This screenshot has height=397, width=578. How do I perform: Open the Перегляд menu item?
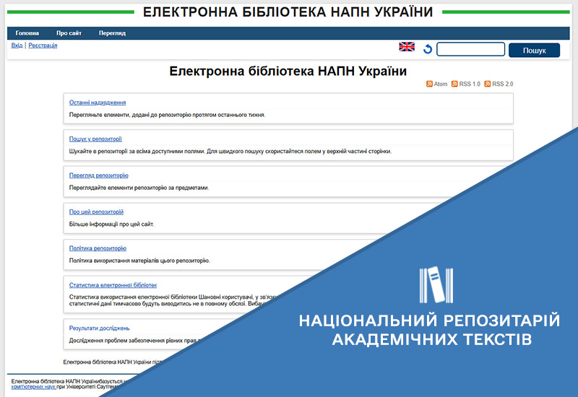(x=112, y=33)
